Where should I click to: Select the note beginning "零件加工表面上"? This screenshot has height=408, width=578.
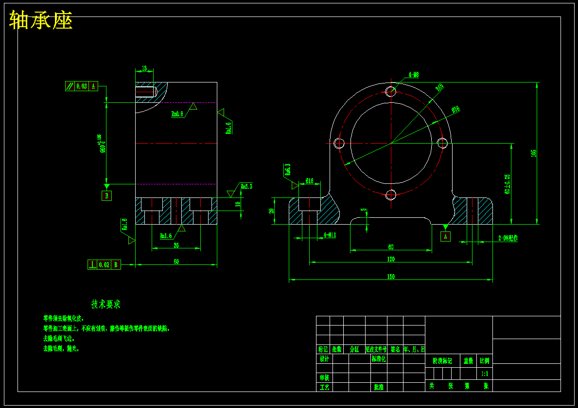pos(106,328)
